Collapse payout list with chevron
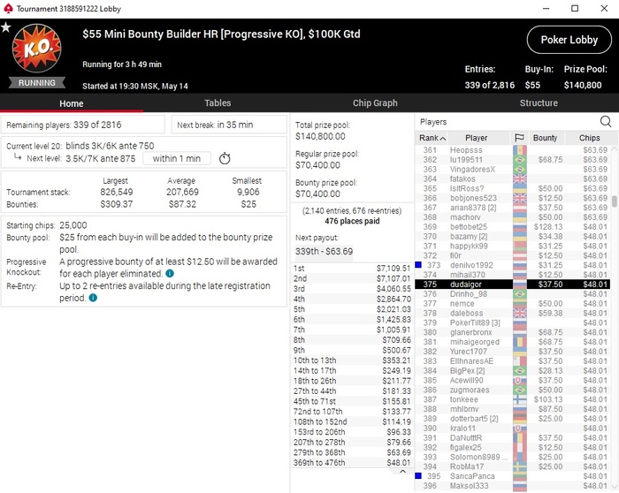This screenshot has height=493, width=619. [x=402, y=471]
